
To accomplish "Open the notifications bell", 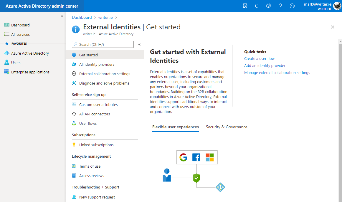I will (x=257, y=6).
